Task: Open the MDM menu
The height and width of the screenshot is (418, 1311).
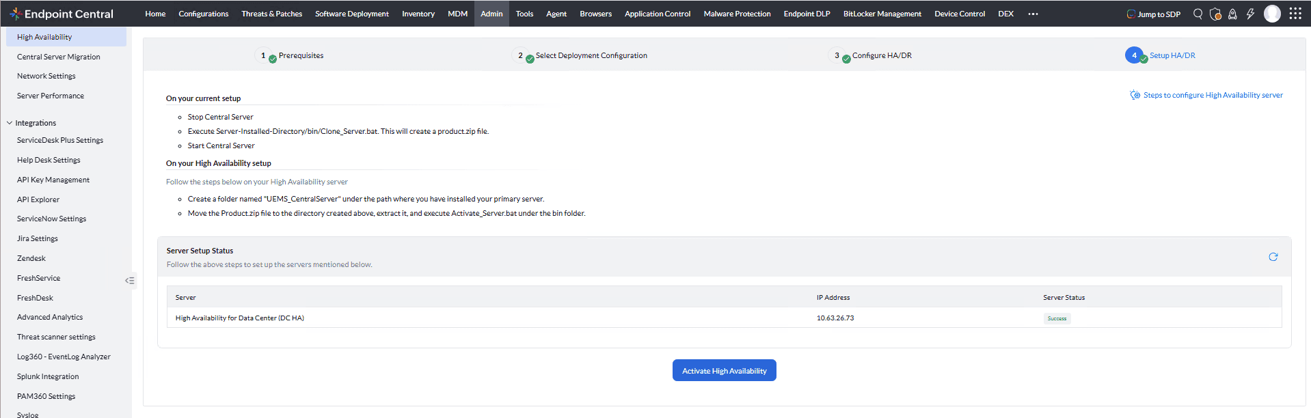Action: pyautogui.click(x=457, y=14)
